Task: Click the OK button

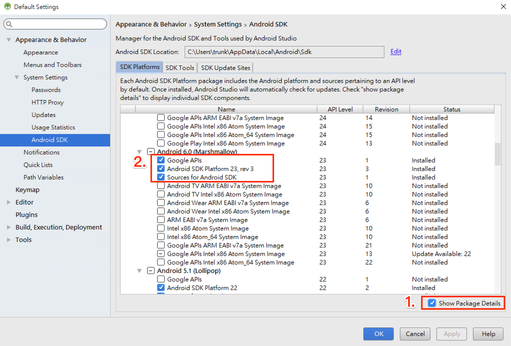Action: click(378, 334)
